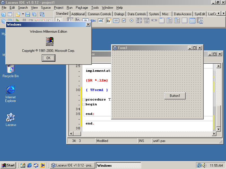Screen dimensions: 226x169
Task: Open the Package menu
Action: pyautogui.click(x=82, y=8)
